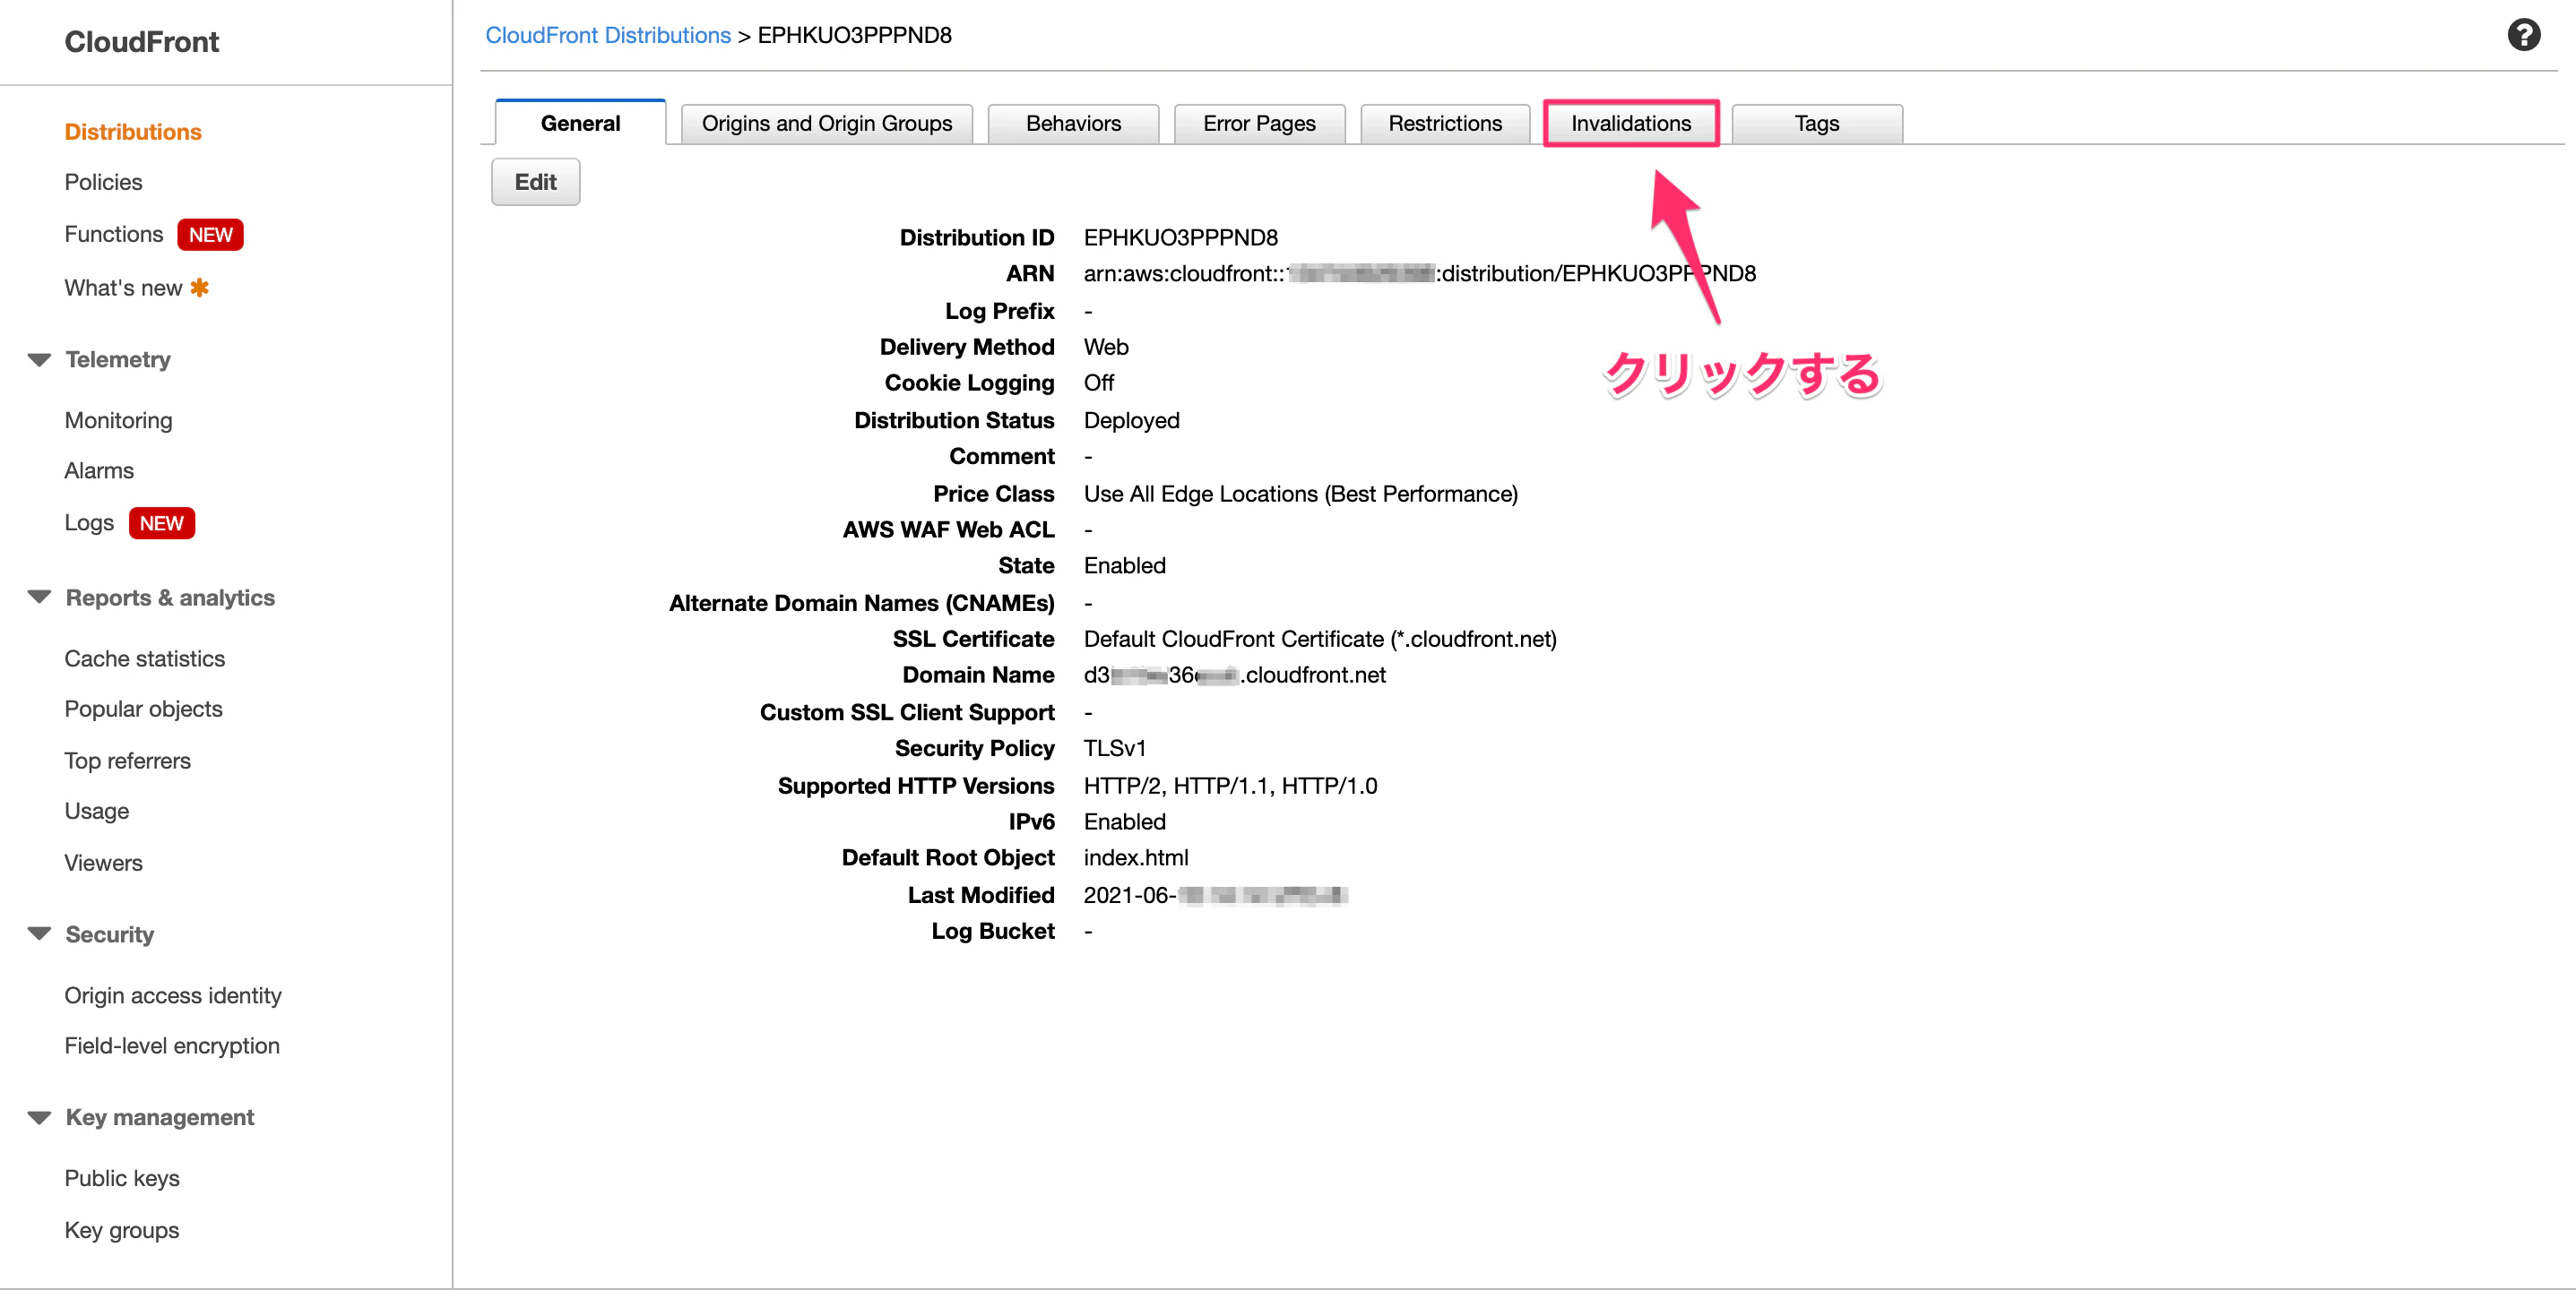Open Functions in the sidebar
Screen dimensions: 2576x1290
(x=114, y=234)
